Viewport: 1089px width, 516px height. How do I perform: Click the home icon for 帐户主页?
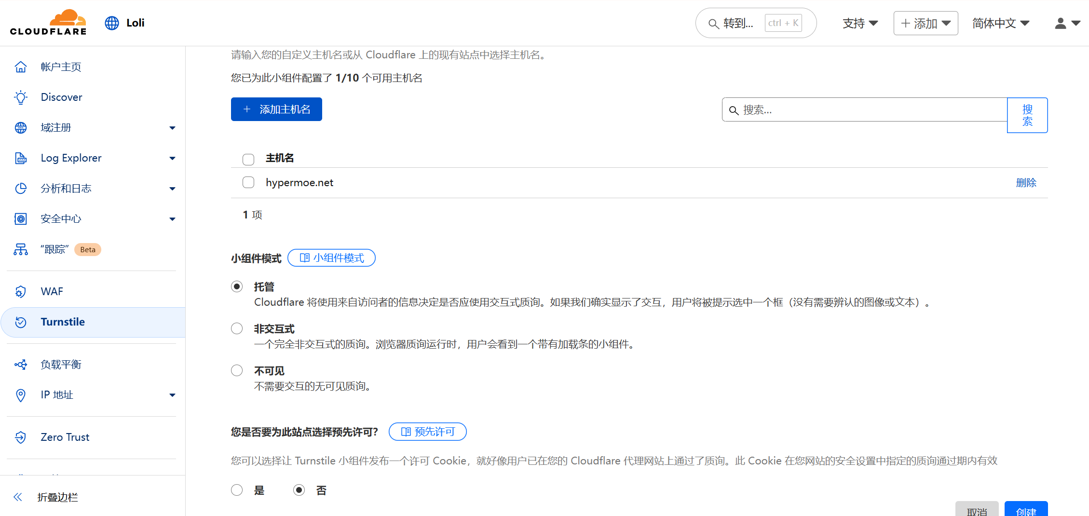click(21, 67)
